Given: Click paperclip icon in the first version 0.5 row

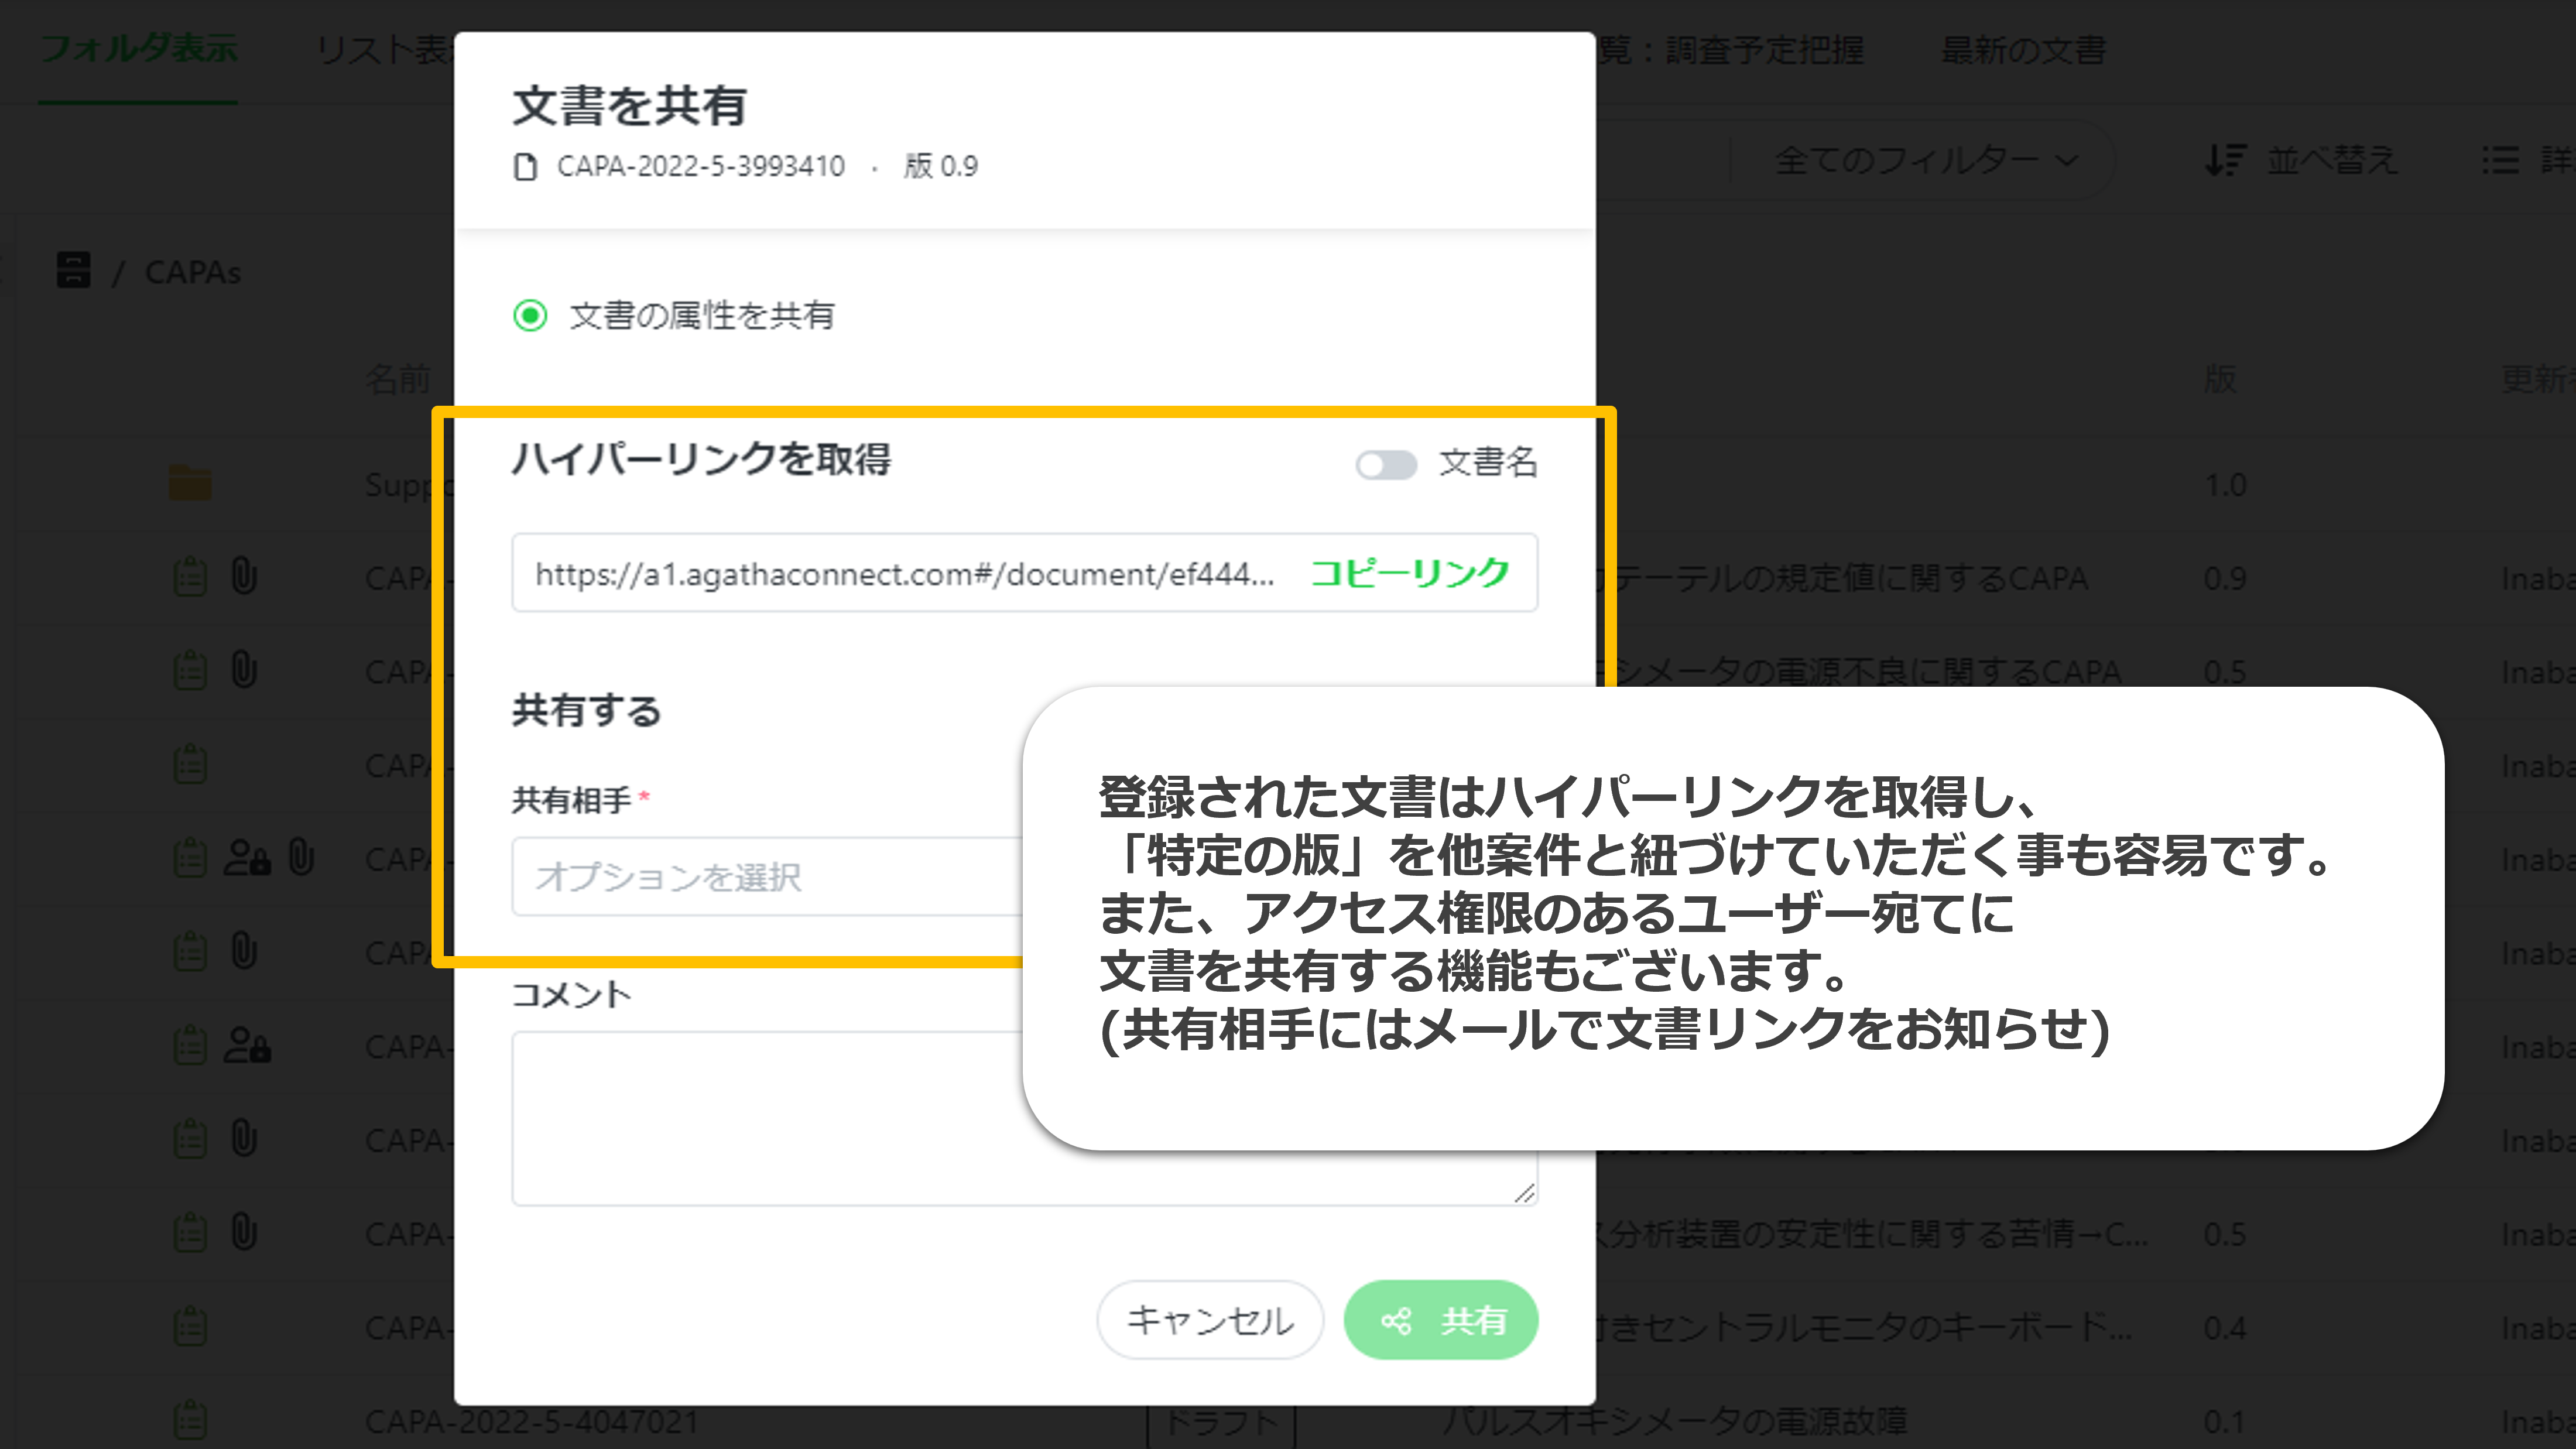Looking at the screenshot, I should click(244, 670).
